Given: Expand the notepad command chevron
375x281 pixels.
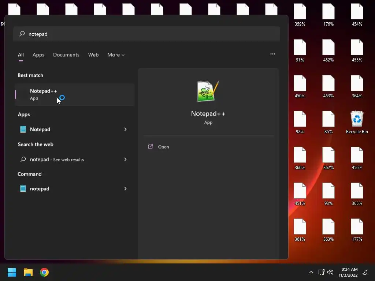Looking at the screenshot, I should click(125, 189).
